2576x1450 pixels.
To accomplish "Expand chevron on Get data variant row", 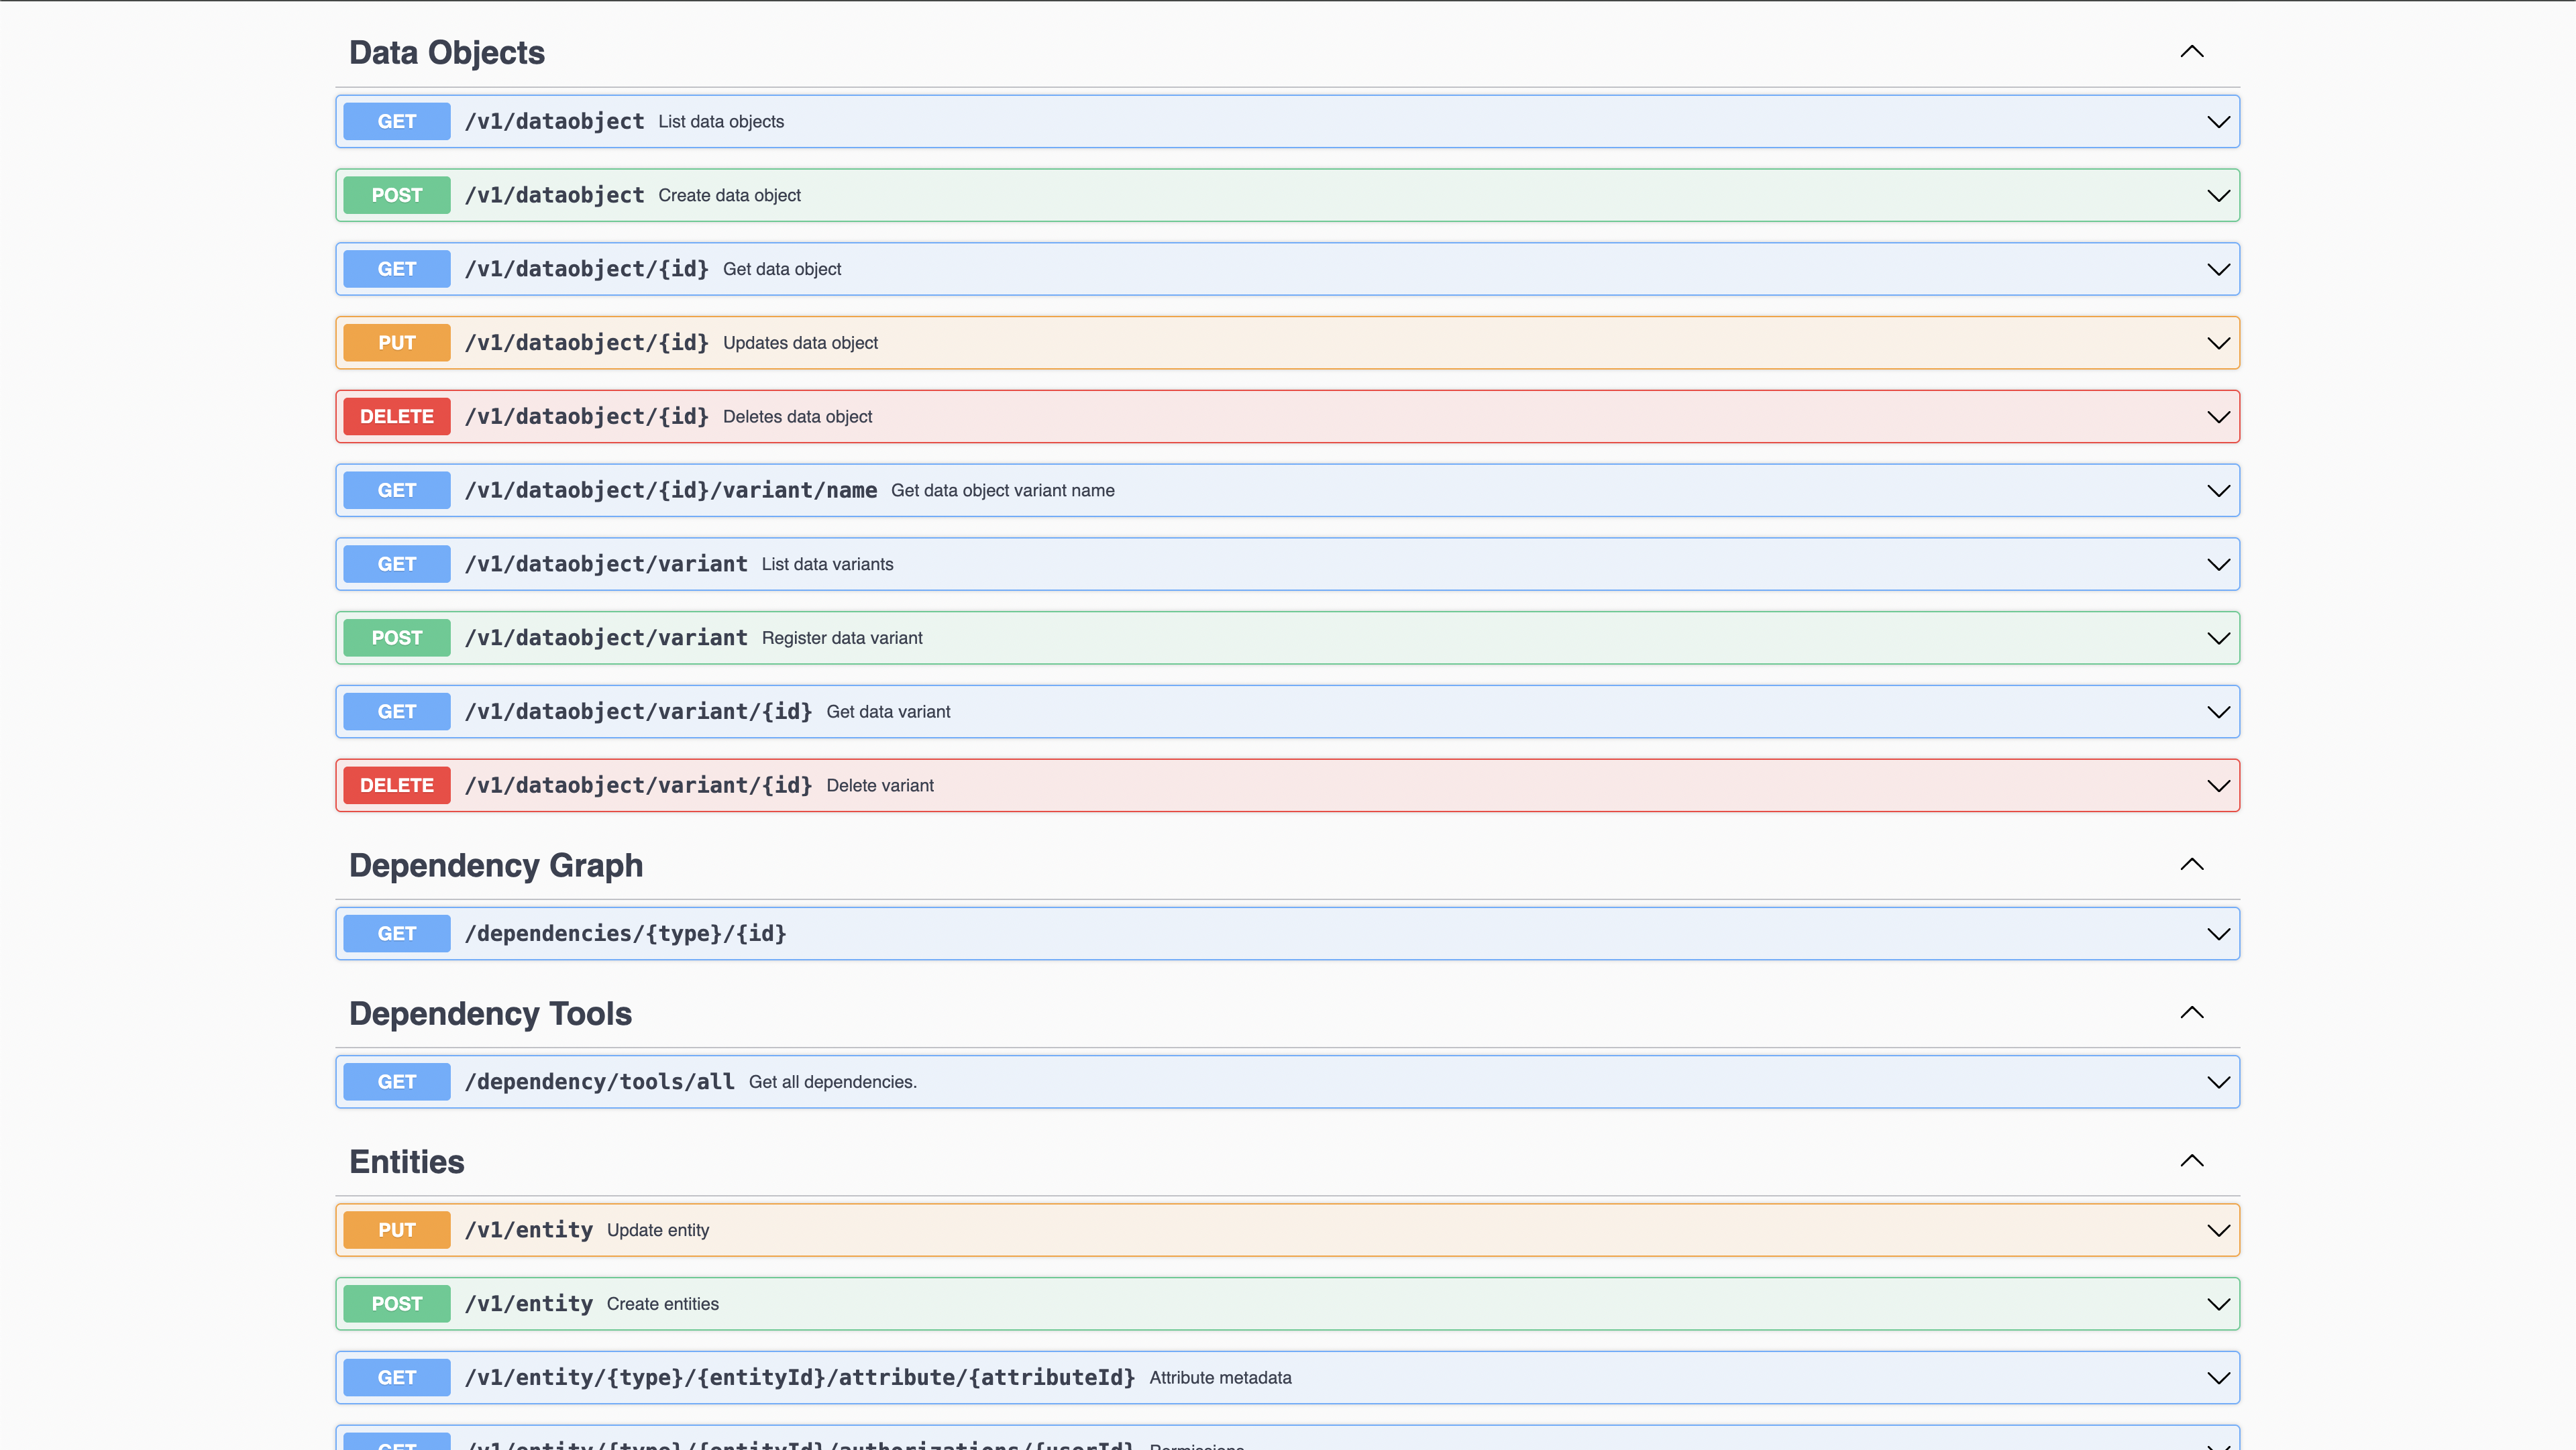I will click(2218, 712).
